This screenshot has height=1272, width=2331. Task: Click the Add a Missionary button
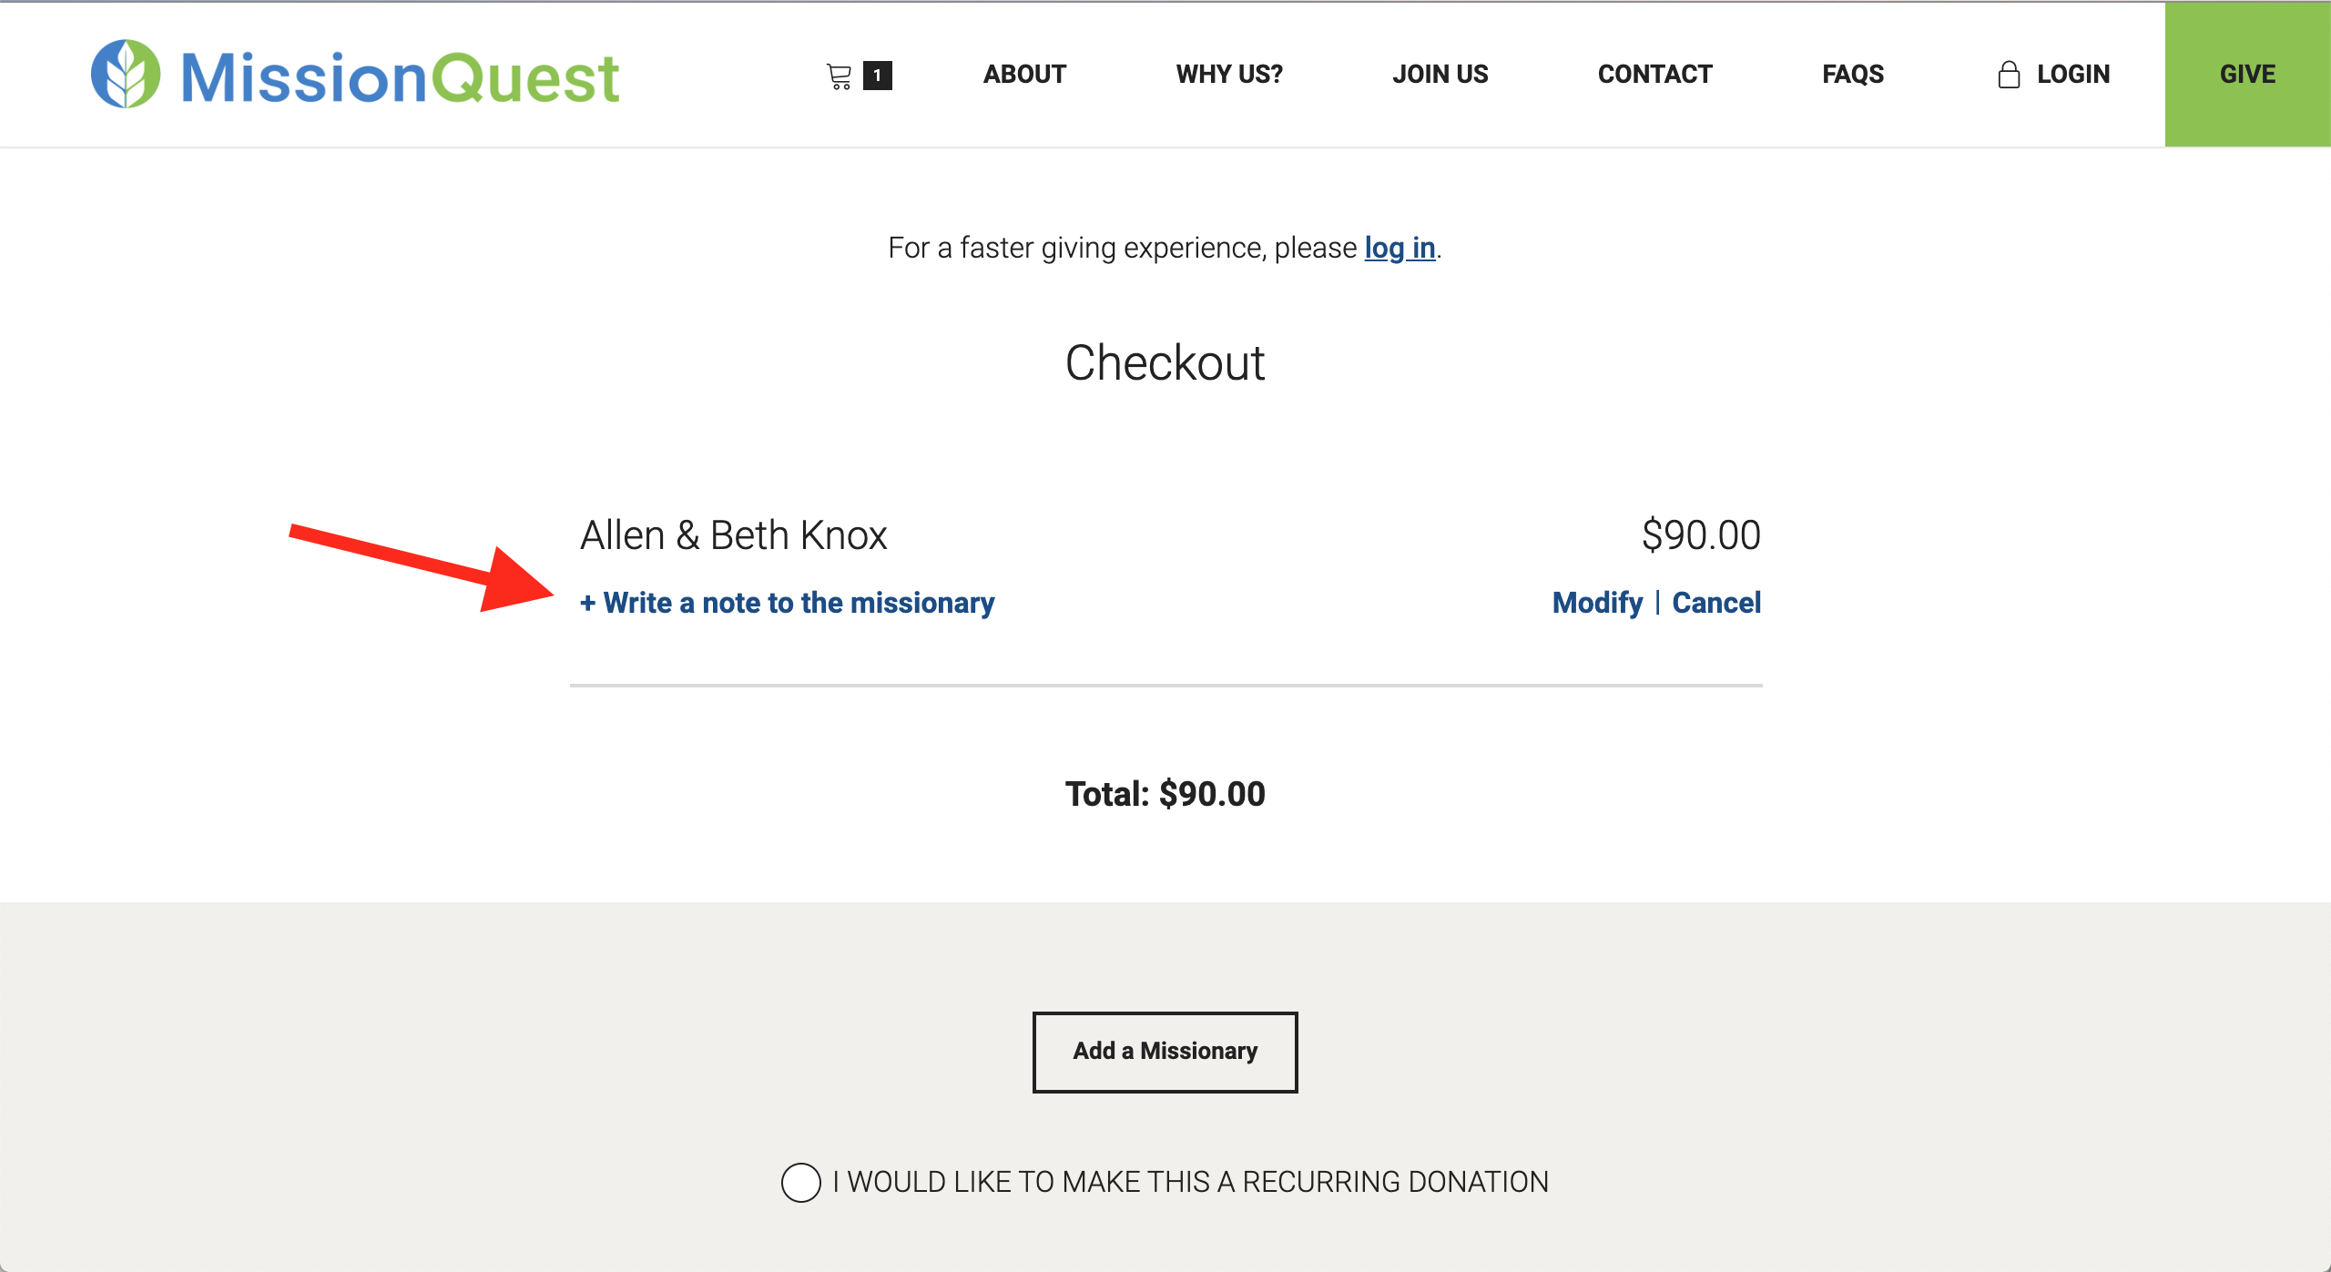[x=1165, y=1052]
